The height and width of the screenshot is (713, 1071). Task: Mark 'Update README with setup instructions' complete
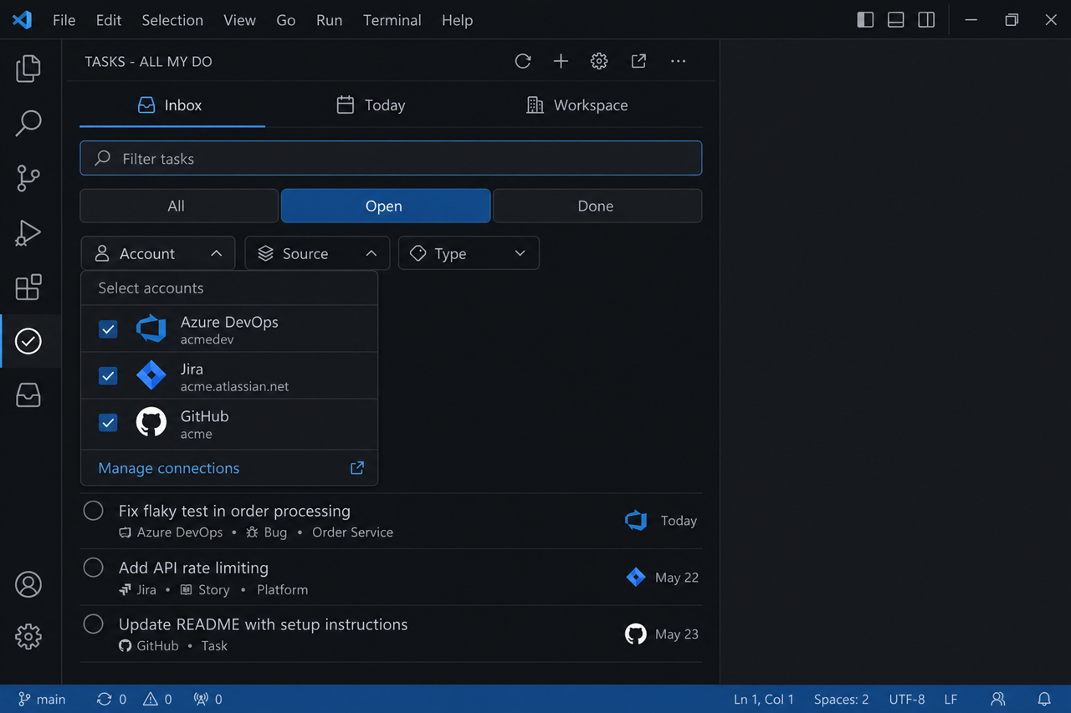(x=94, y=624)
